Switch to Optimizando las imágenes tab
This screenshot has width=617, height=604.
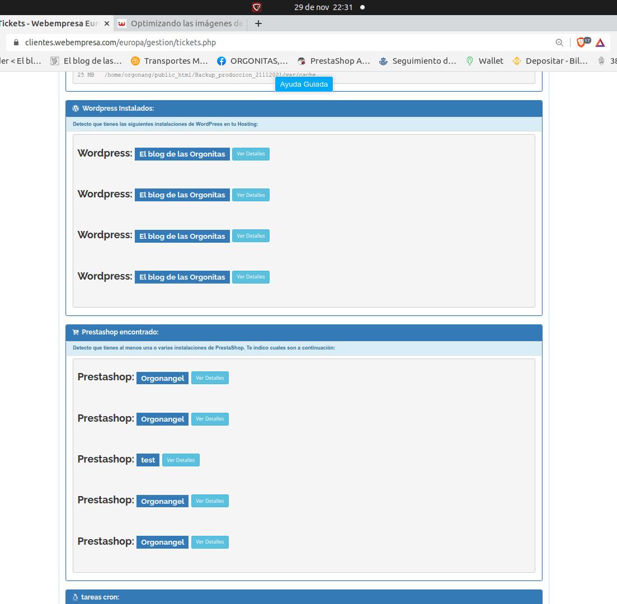tap(181, 23)
